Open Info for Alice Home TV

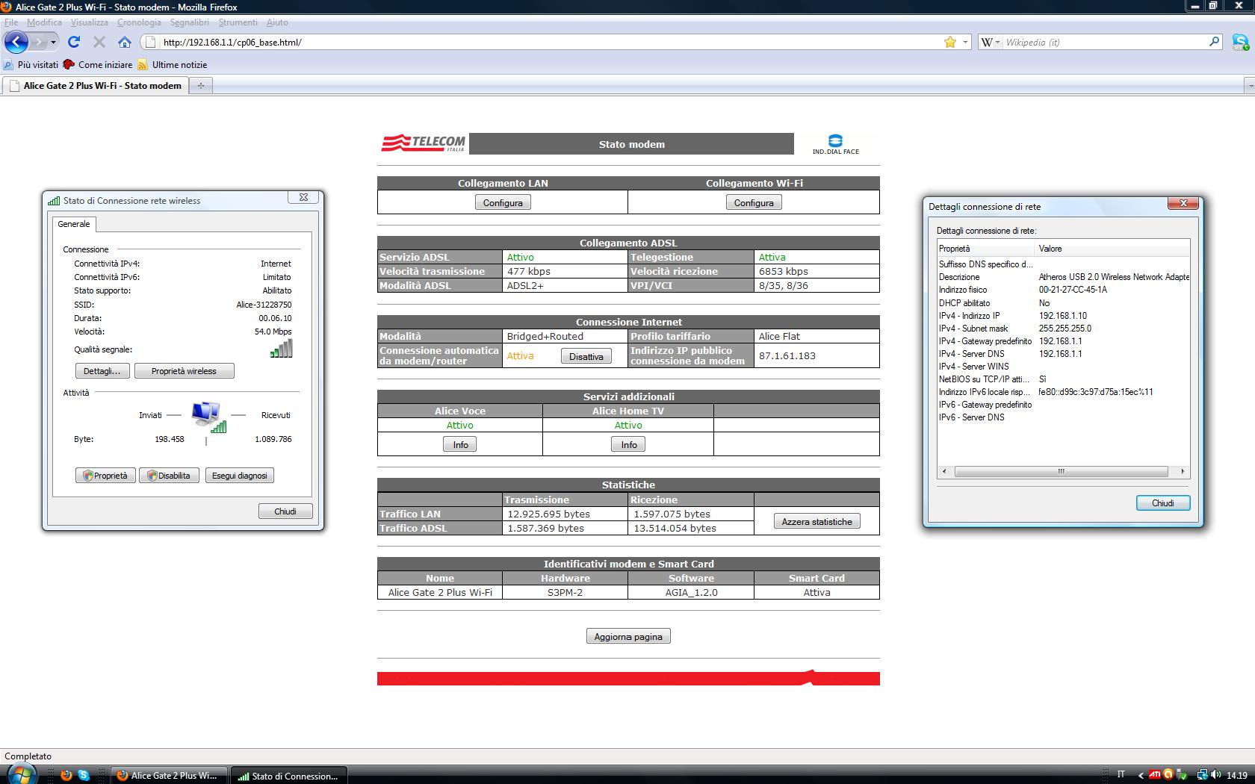(x=629, y=444)
